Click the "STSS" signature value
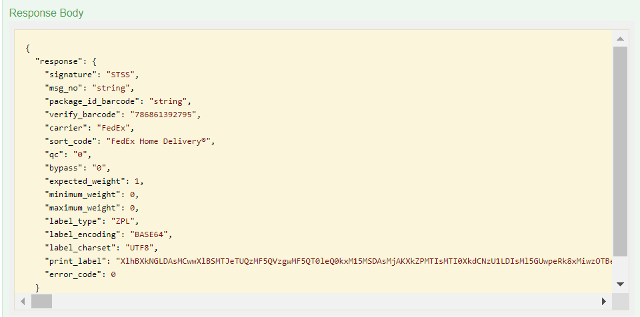Screen dimensions: 640x317 click(x=123, y=75)
